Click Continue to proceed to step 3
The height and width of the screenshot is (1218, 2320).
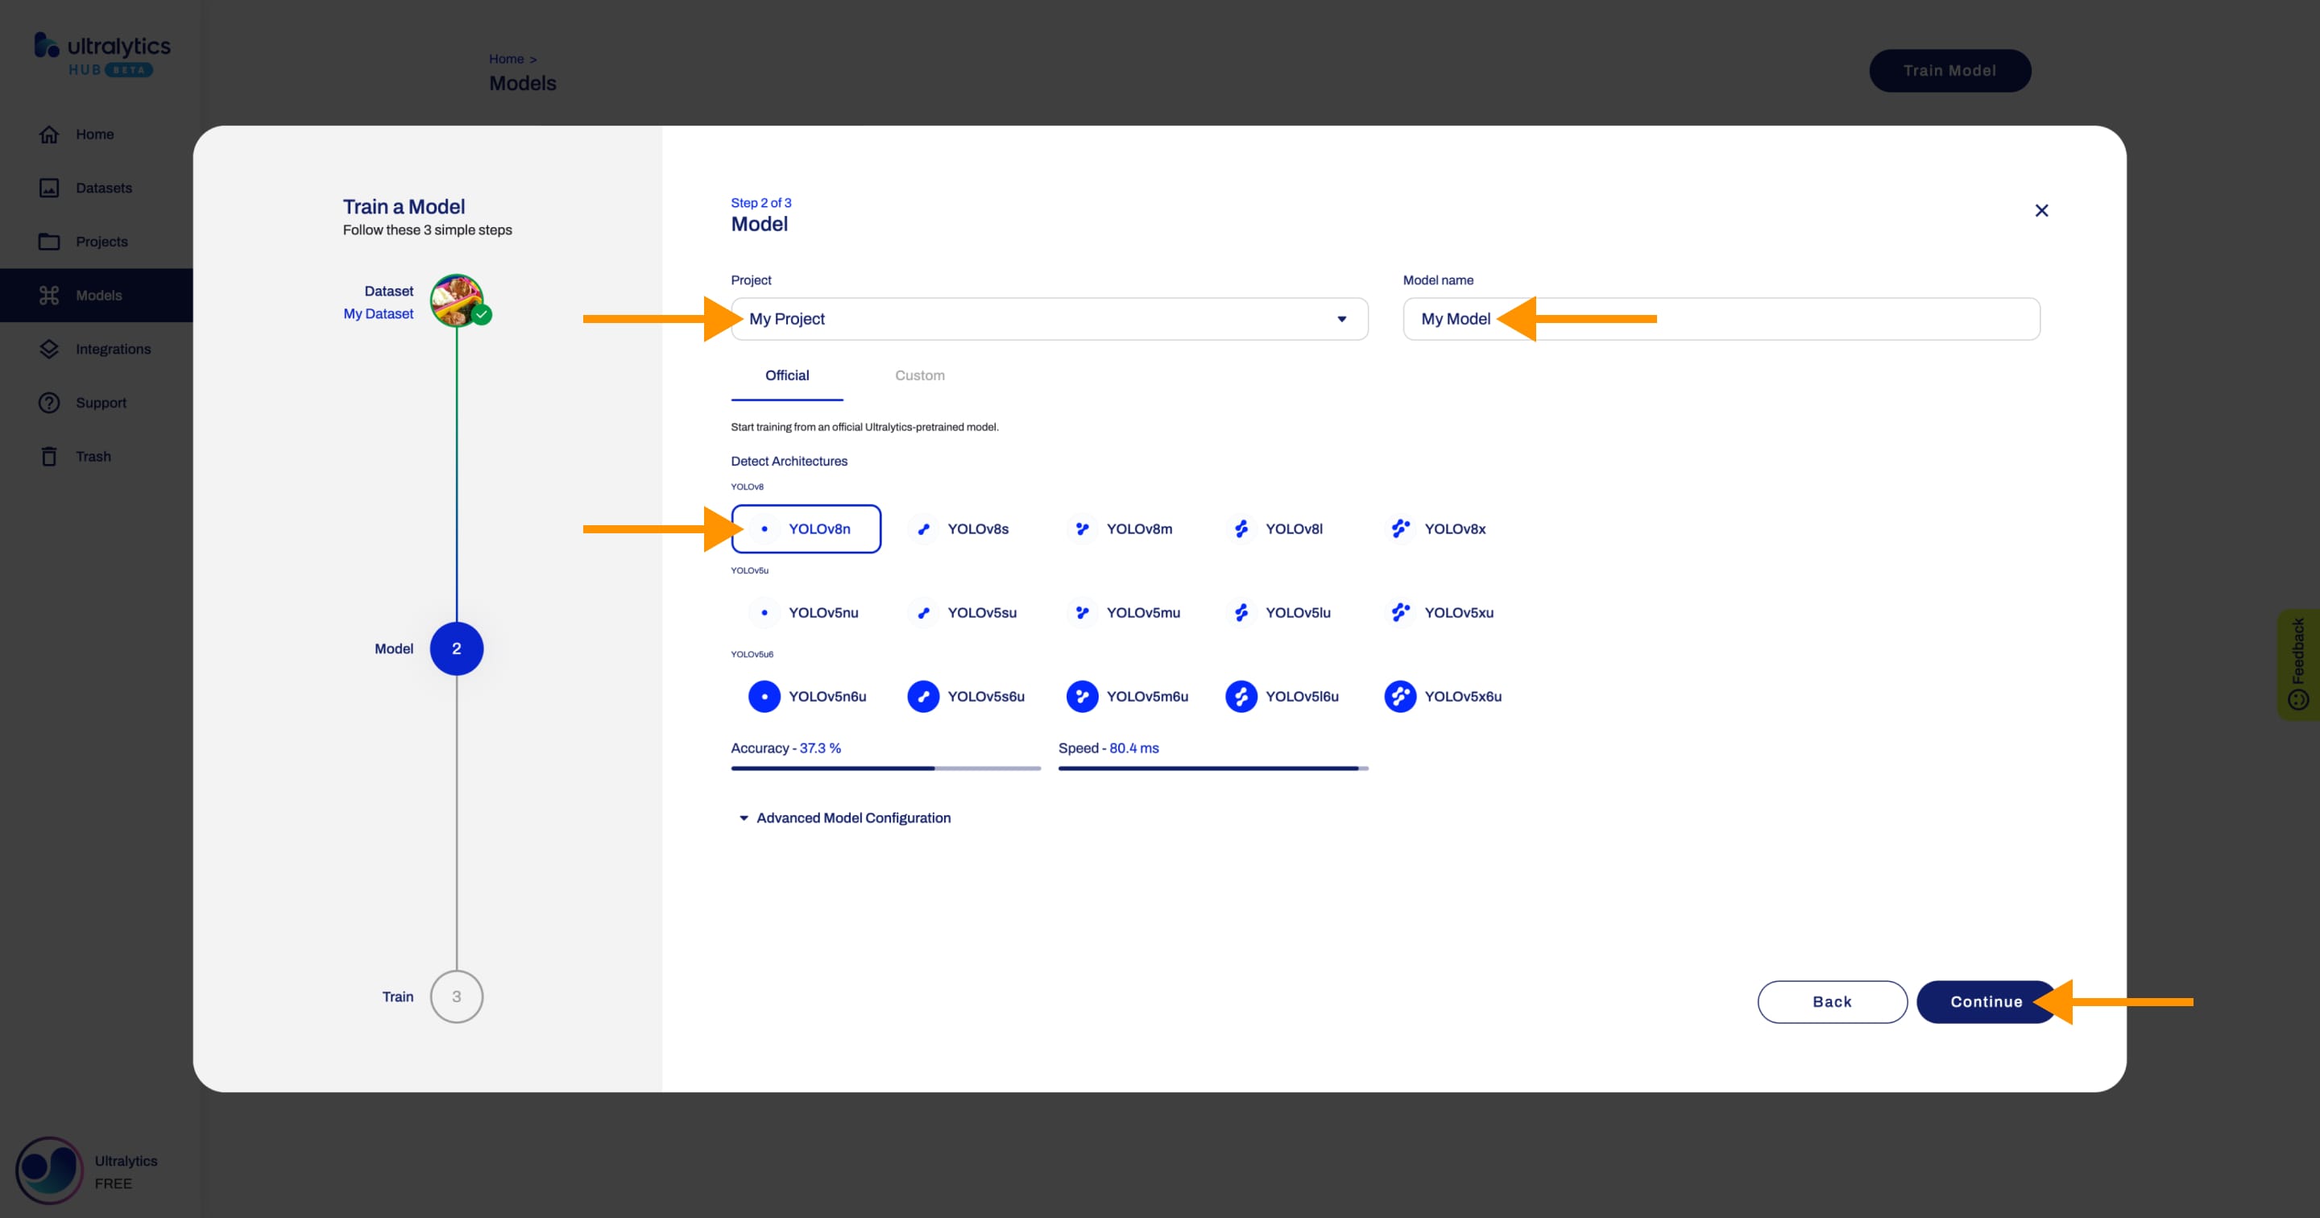click(1986, 1000)
